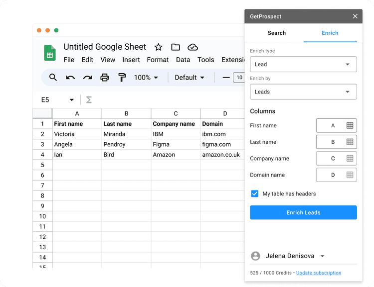This screenshot has height=287, width=374.
Task: Click the sigma functions icon
Action: coord(89,99)
